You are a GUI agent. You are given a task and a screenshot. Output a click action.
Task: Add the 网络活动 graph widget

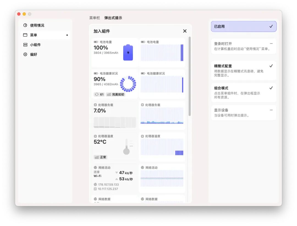[x=162, y=178]
